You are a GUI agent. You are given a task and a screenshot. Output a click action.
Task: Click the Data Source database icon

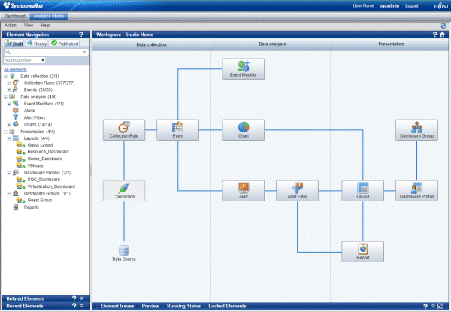[124, 250]
